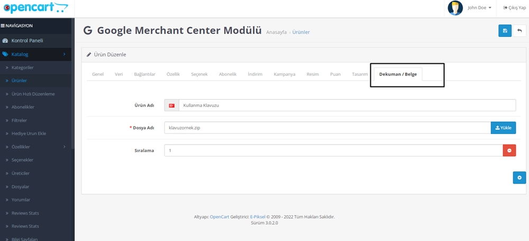Click the E-Piksel footer link
This screenshot has width=529, height=241.
258,217
